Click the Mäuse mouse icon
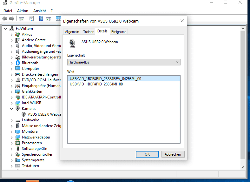 click(x=18, y=126)
